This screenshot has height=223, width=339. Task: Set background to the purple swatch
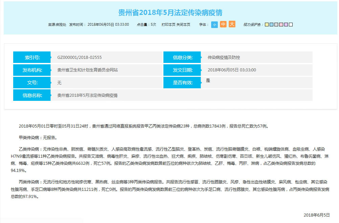(x=286, y=25)
